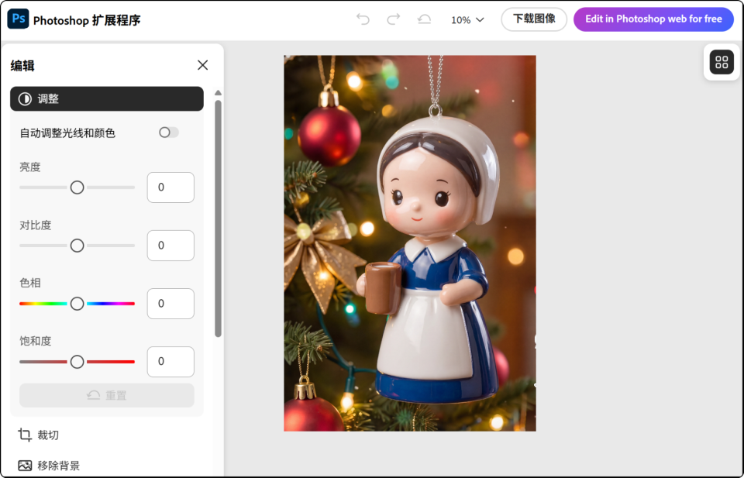Click the 亮度 slider handle
The height and width of the screenshot is (478, 744).
coord(77,187)
